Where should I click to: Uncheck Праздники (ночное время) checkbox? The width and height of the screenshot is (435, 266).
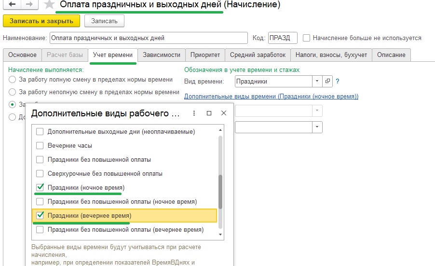pyautogui.click(x=40, y=187)
